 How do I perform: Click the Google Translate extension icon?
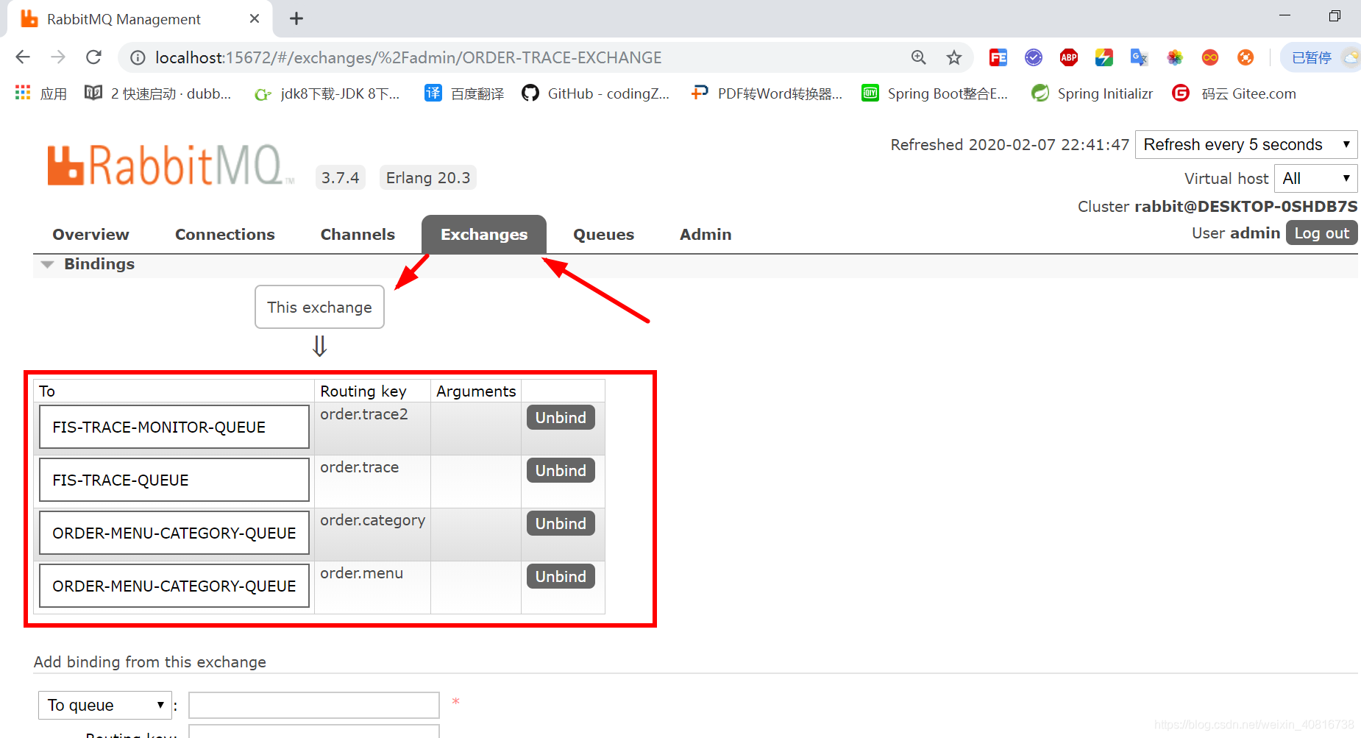(x=1140, y=57)
